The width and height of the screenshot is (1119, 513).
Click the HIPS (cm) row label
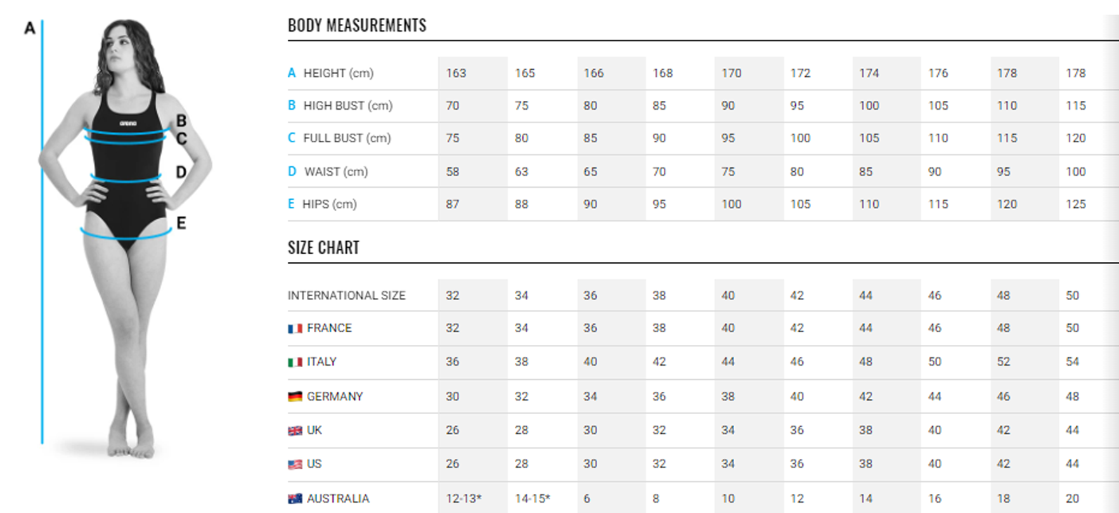[329, 204]
